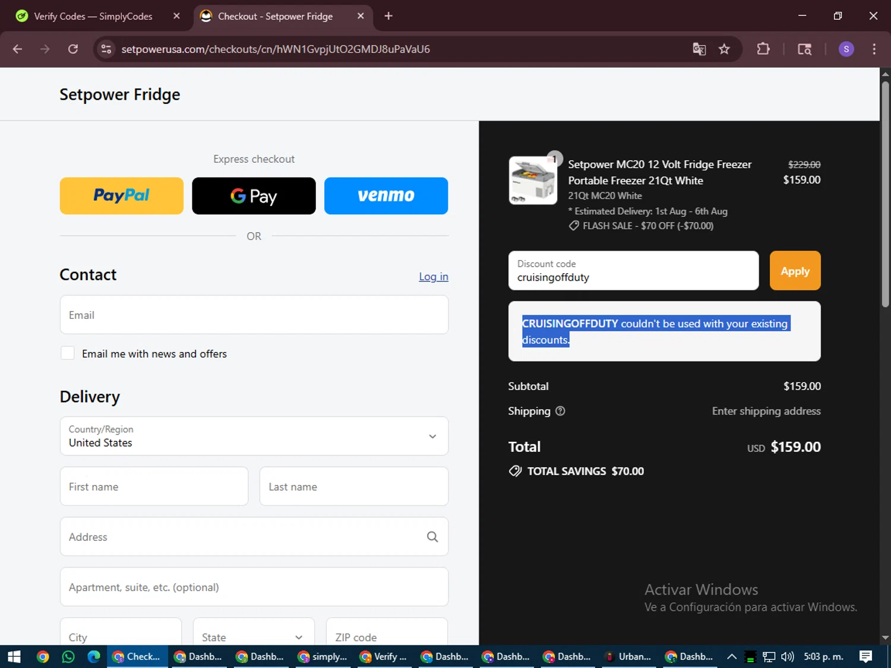Screen dimensions: 891x668
Task: Click the Address input field
Action: pyautogui.click(x=254, y=537)
